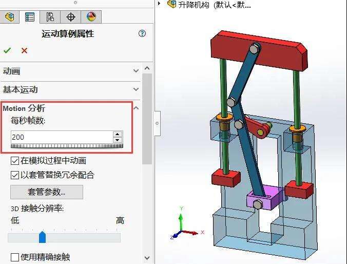This screenshot has height=264, width=347.
Task: Toggle 在模拟过程中动画 checkbox
Action: 15,161
